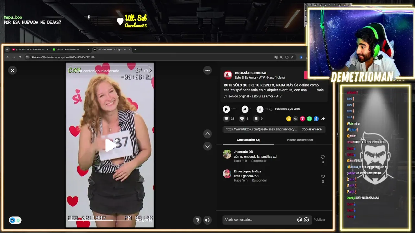415x233 pixels.
Task: Switch to the Videos del creador tab
Action: coord(300,140)
